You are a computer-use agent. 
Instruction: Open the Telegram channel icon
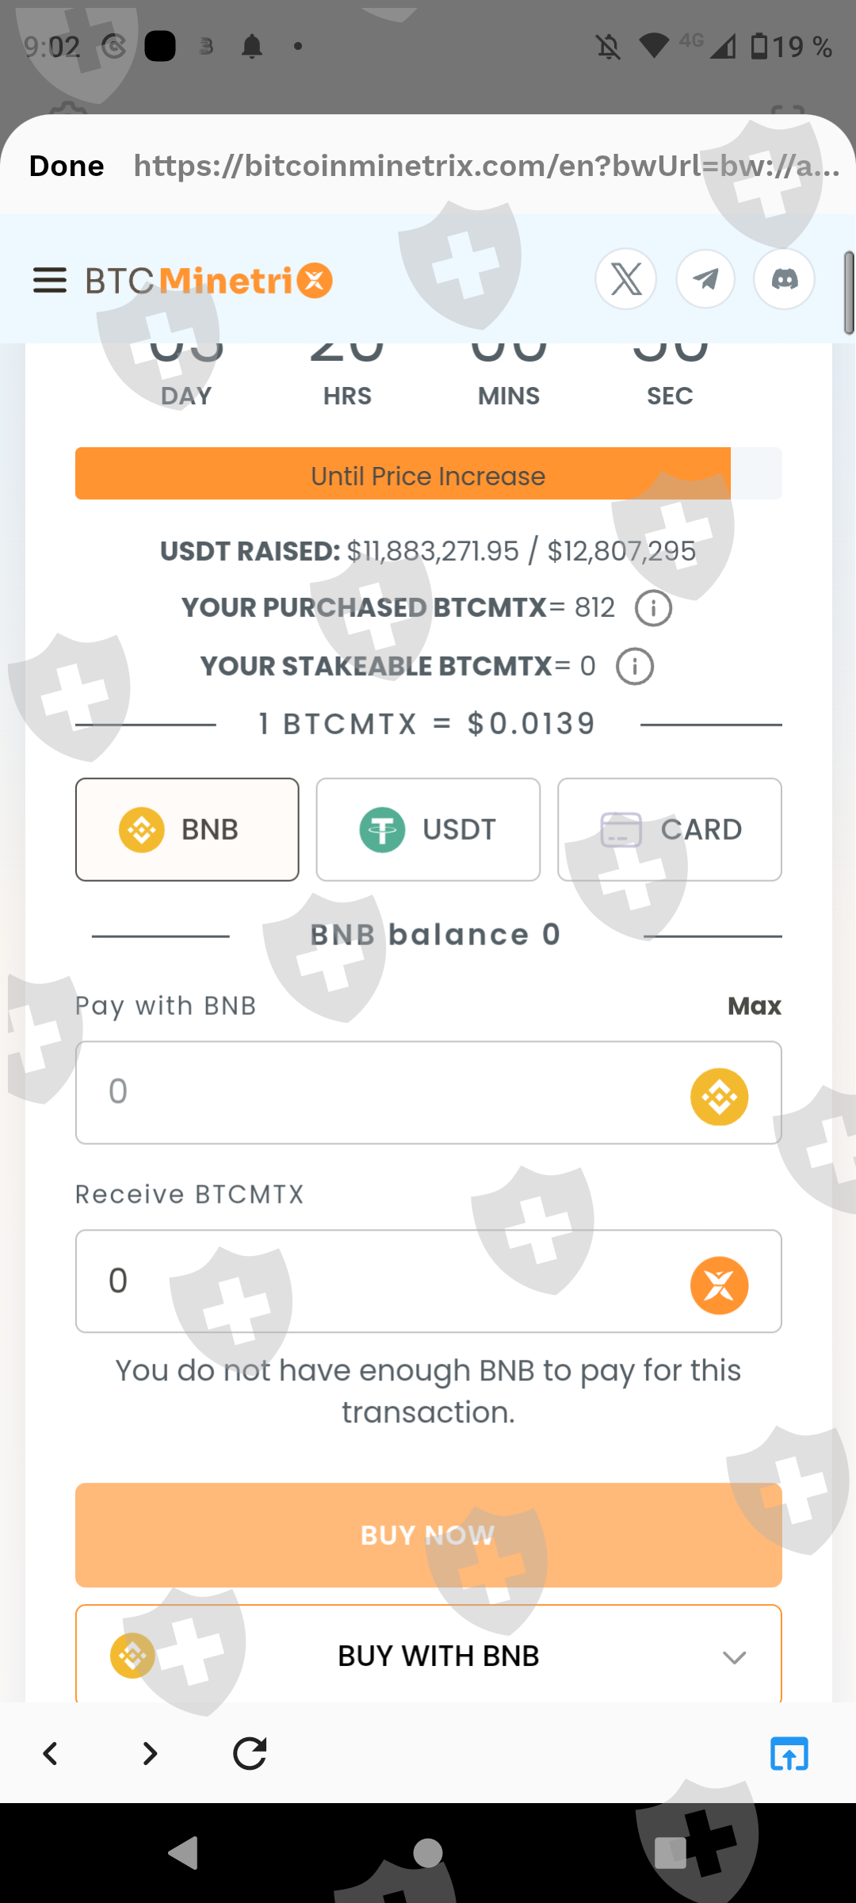[705, 279]
